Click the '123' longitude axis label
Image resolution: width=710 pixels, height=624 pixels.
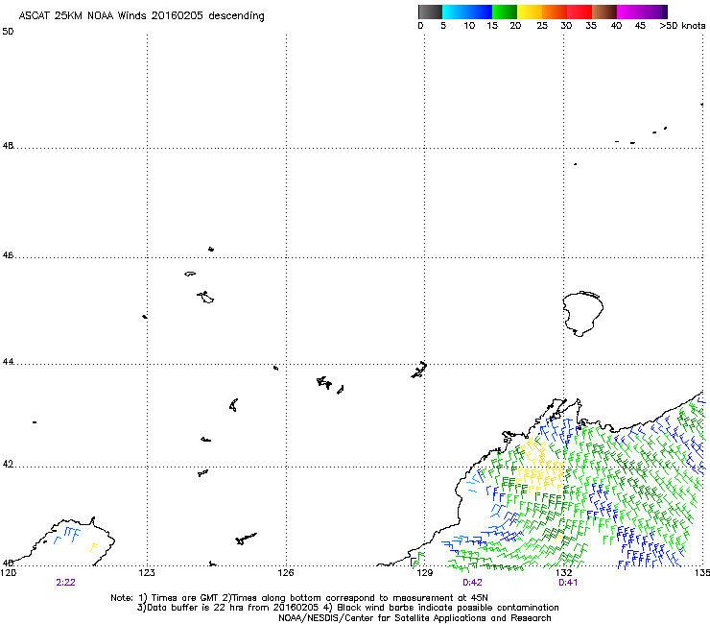[147, 573]
